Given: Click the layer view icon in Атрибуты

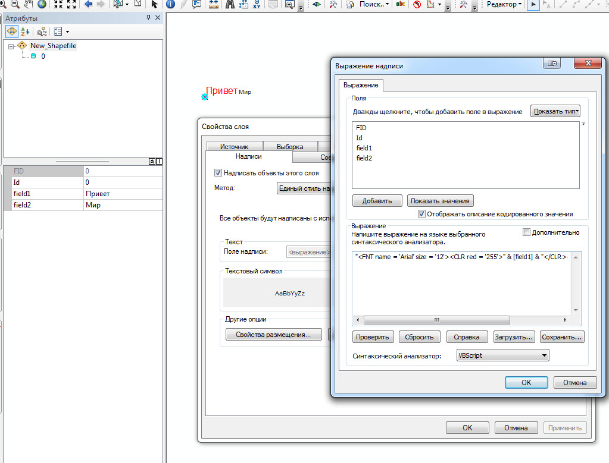Looking at the screenshot, I should click(12, 31).
